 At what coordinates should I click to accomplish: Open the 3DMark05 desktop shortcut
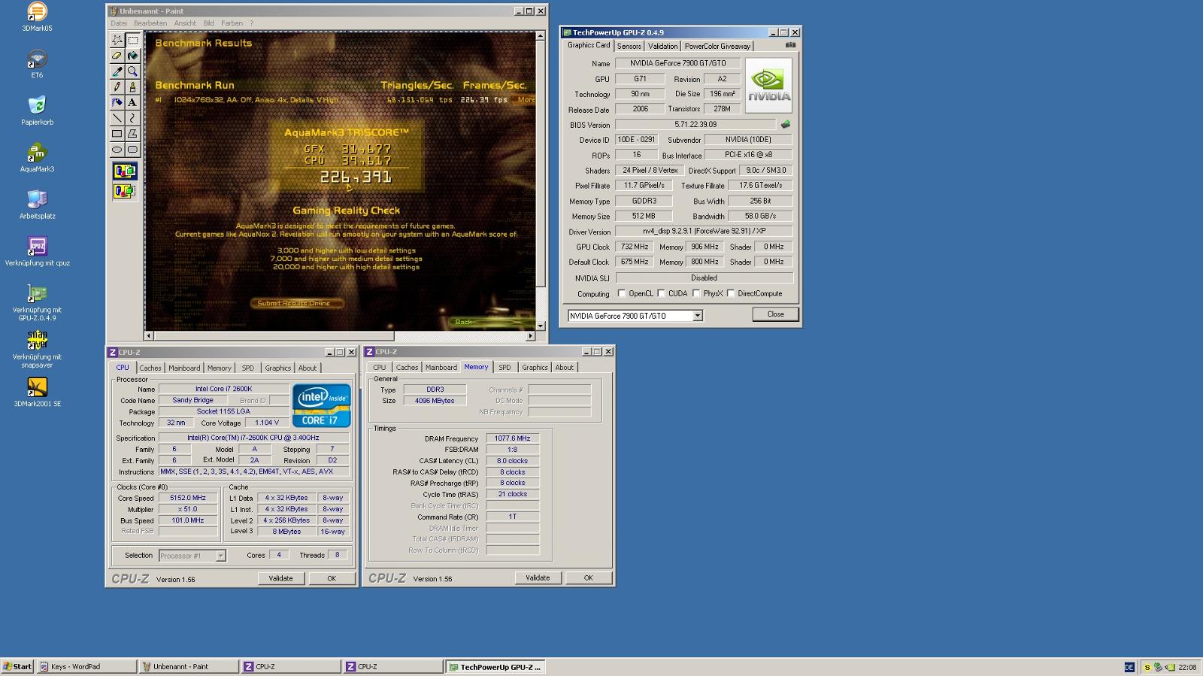coord(37,17)
